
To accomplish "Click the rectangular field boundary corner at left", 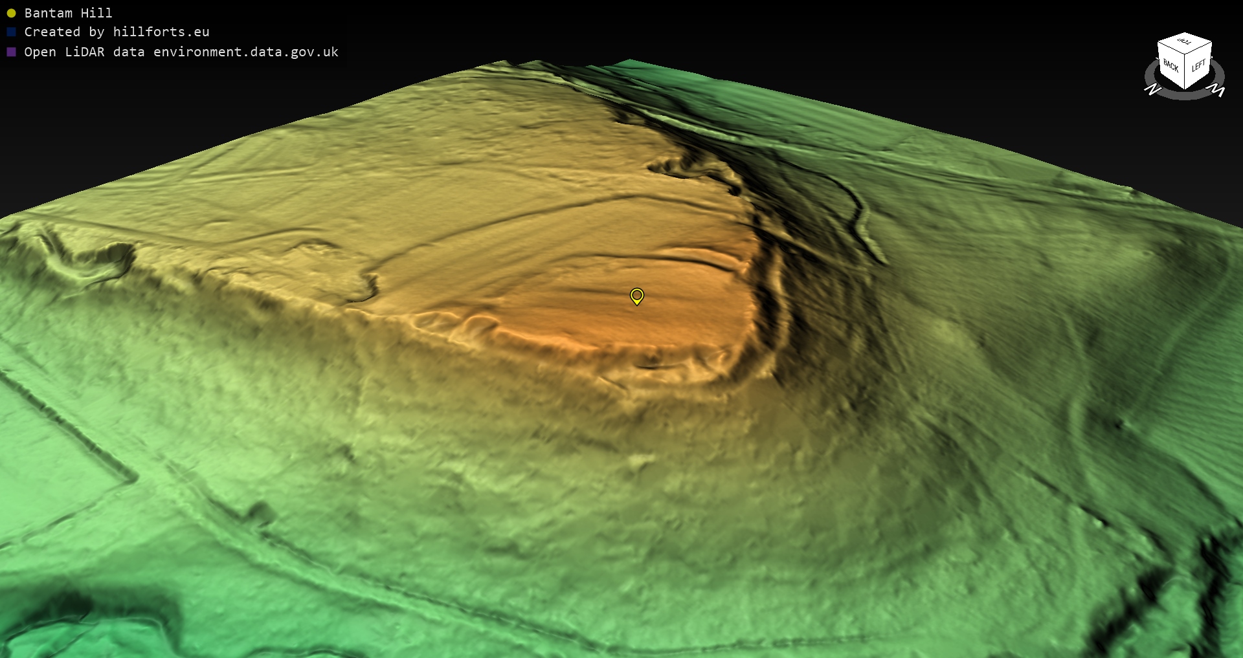I will tap(133, 479).
